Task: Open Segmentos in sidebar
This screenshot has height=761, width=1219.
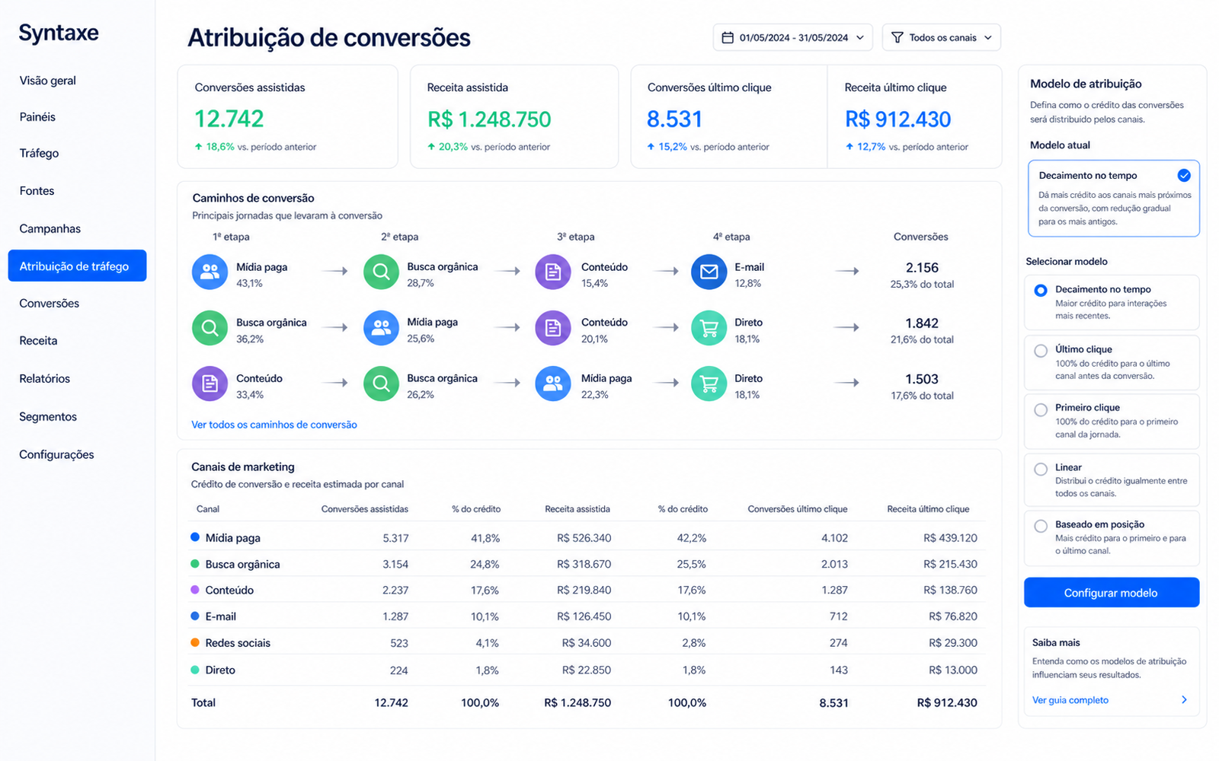Action: 48,416
